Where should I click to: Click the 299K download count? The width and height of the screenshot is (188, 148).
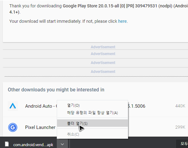click(x=180, y=127)
